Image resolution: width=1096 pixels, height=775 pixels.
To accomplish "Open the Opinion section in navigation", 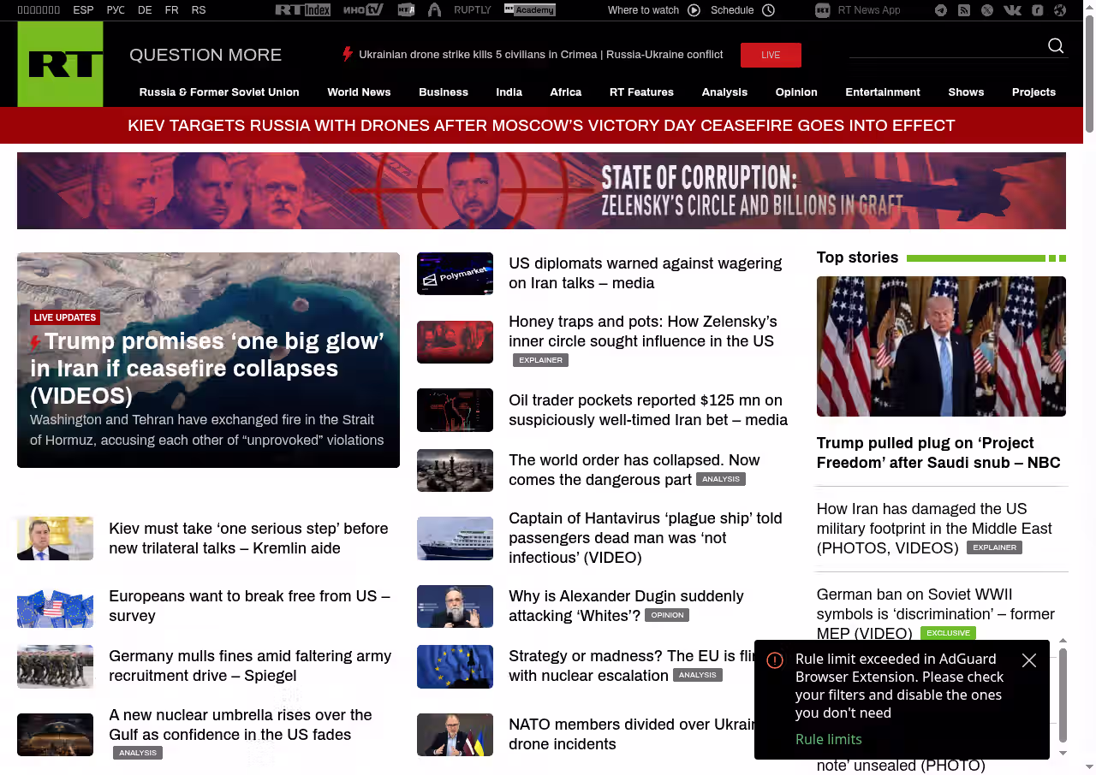I will pos(796,92).
